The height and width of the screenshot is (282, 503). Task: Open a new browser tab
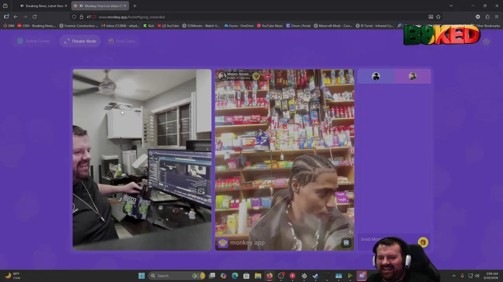click(135, 6)
